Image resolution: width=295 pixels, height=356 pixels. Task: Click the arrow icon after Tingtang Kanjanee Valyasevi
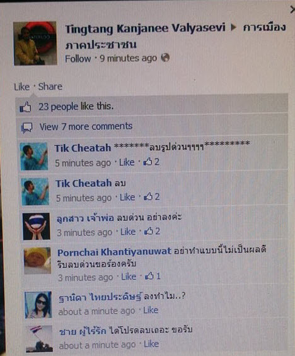click(234, 28)
